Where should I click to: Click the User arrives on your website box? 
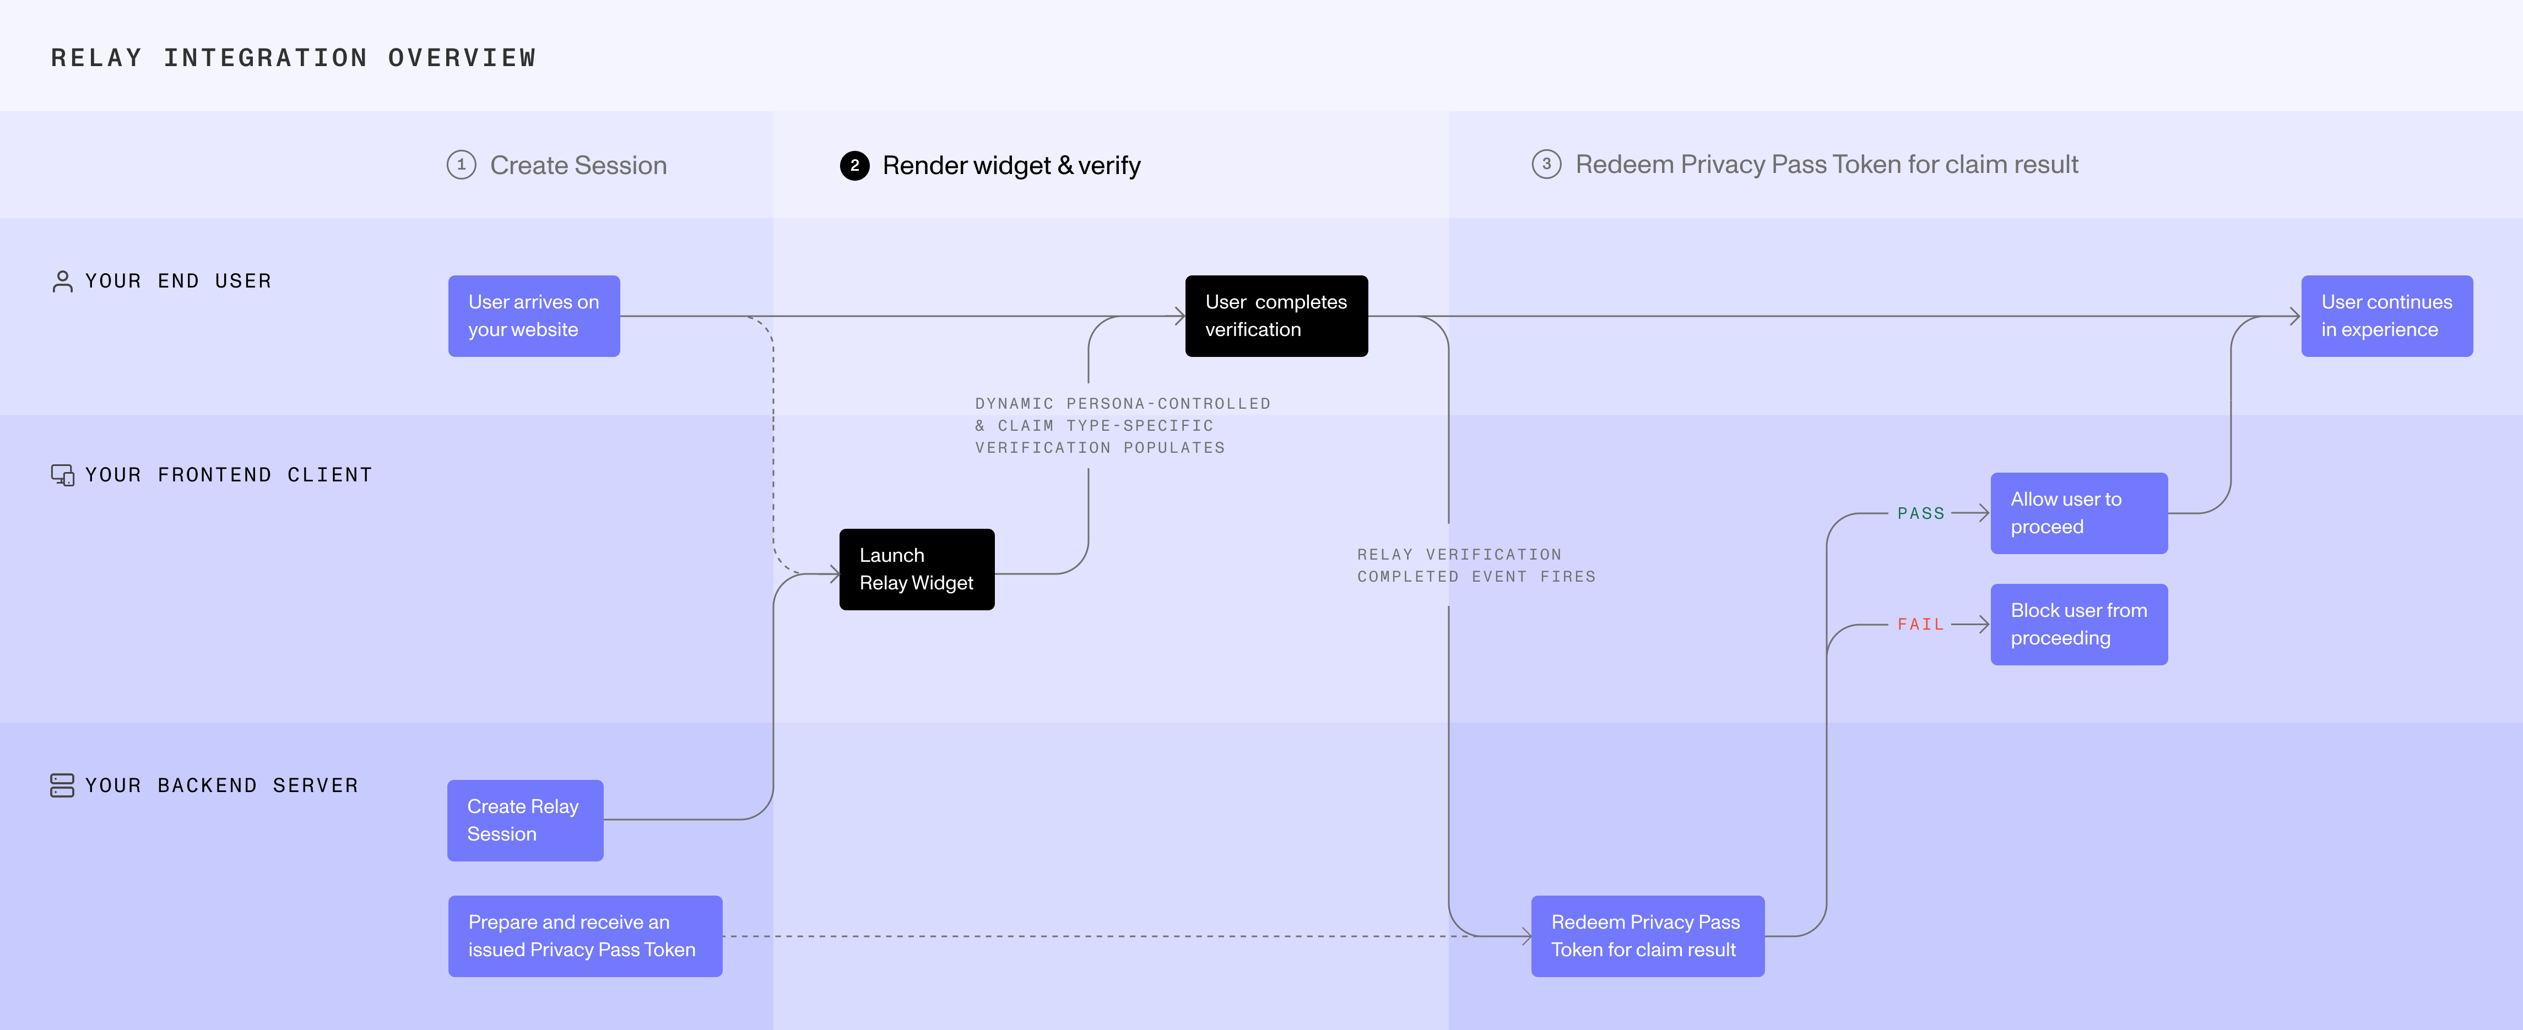pyautogui.click(x=534, y=316)
